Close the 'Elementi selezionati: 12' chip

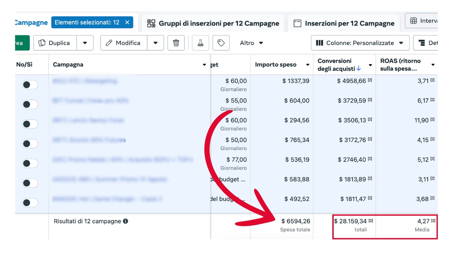127,22
